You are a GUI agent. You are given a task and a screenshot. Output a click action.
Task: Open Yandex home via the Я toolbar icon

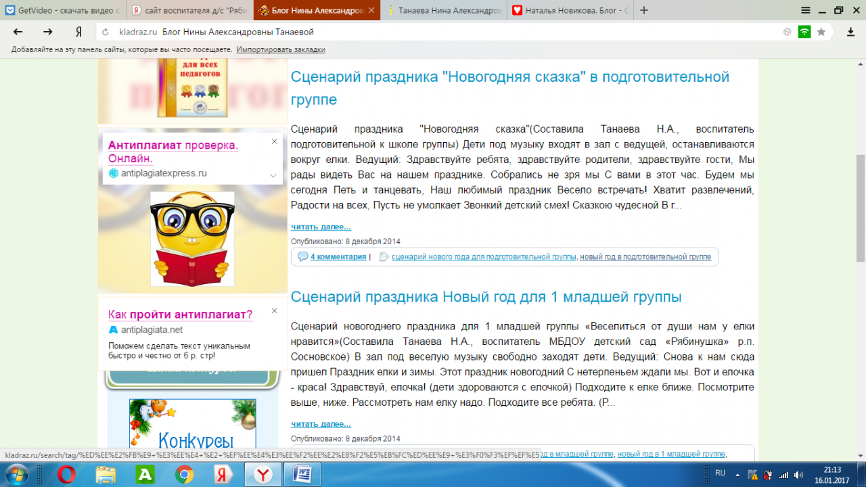point(78,32)
